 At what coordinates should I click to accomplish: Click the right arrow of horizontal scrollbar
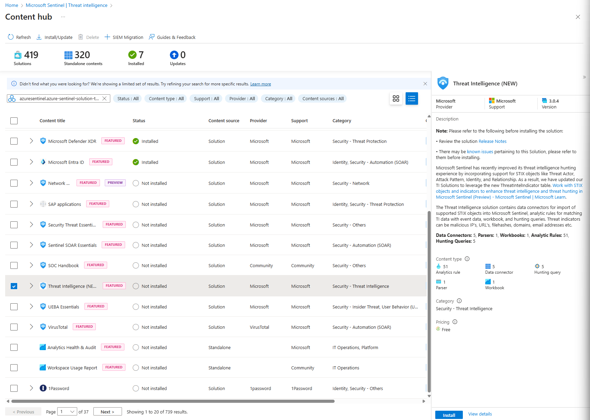coord(424,401)
